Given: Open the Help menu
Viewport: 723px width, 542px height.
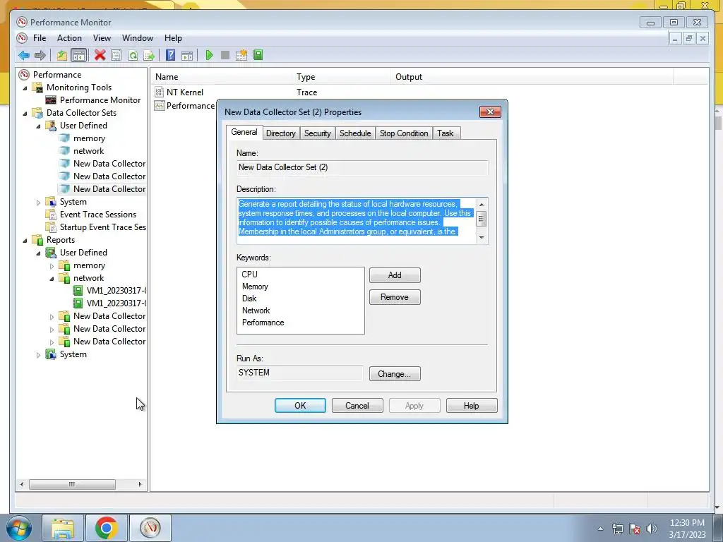Looking at the screenshot, I should [x=173, y=38].
